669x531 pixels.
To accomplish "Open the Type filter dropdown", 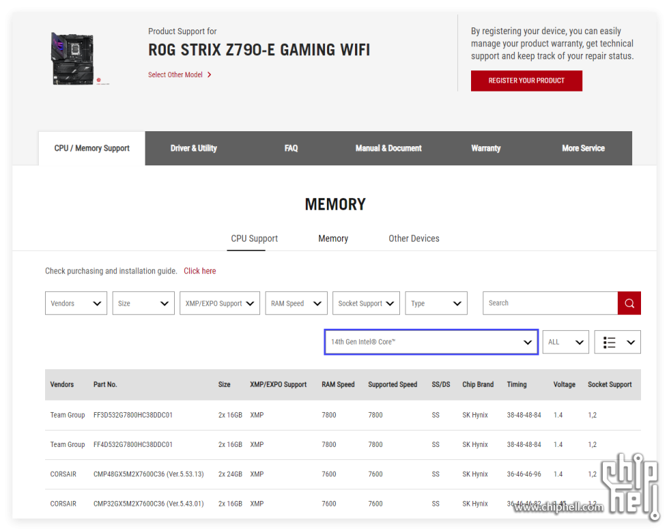I will pos(436,303).
